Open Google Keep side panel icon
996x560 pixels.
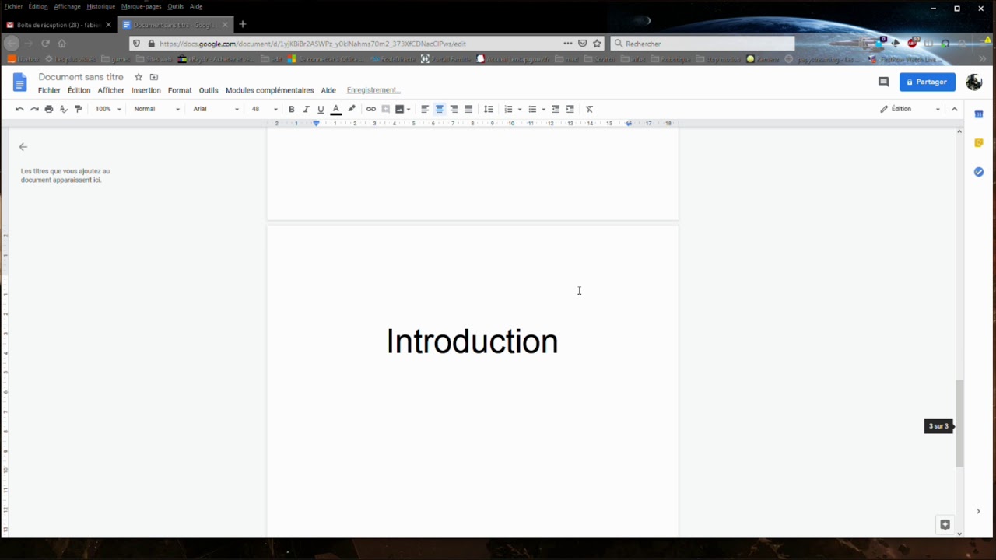point(979,143)
